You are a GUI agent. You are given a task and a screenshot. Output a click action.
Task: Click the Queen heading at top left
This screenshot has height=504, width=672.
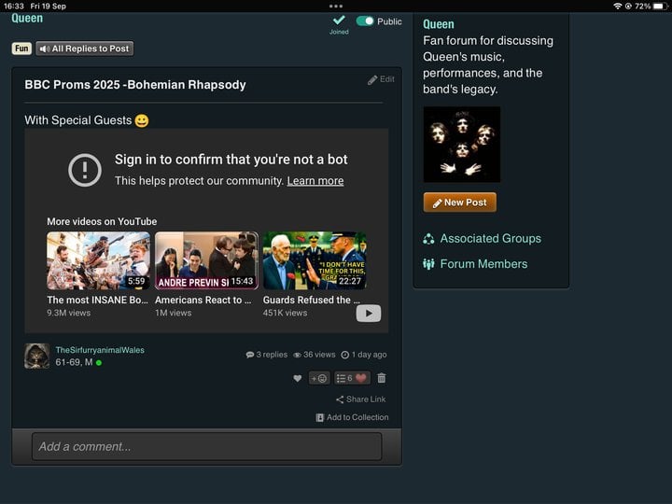point(27,19)
